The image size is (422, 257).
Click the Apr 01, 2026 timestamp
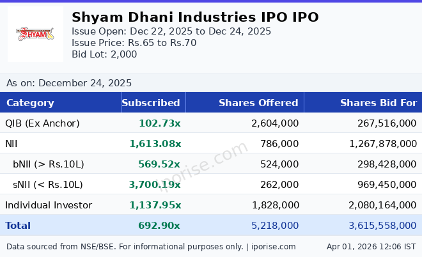(371, 246)
